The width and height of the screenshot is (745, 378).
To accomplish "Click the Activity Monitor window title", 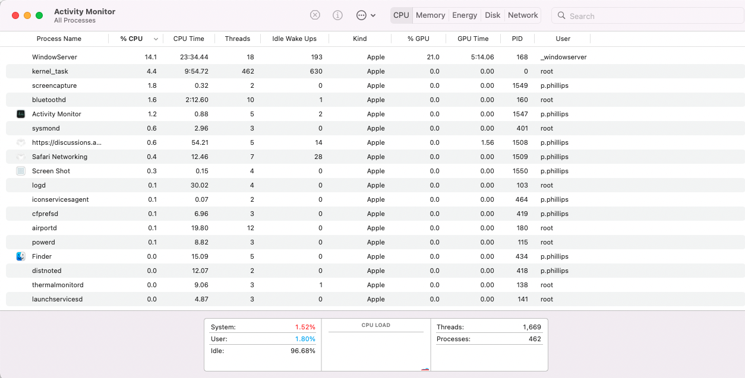I will [84, 11].
